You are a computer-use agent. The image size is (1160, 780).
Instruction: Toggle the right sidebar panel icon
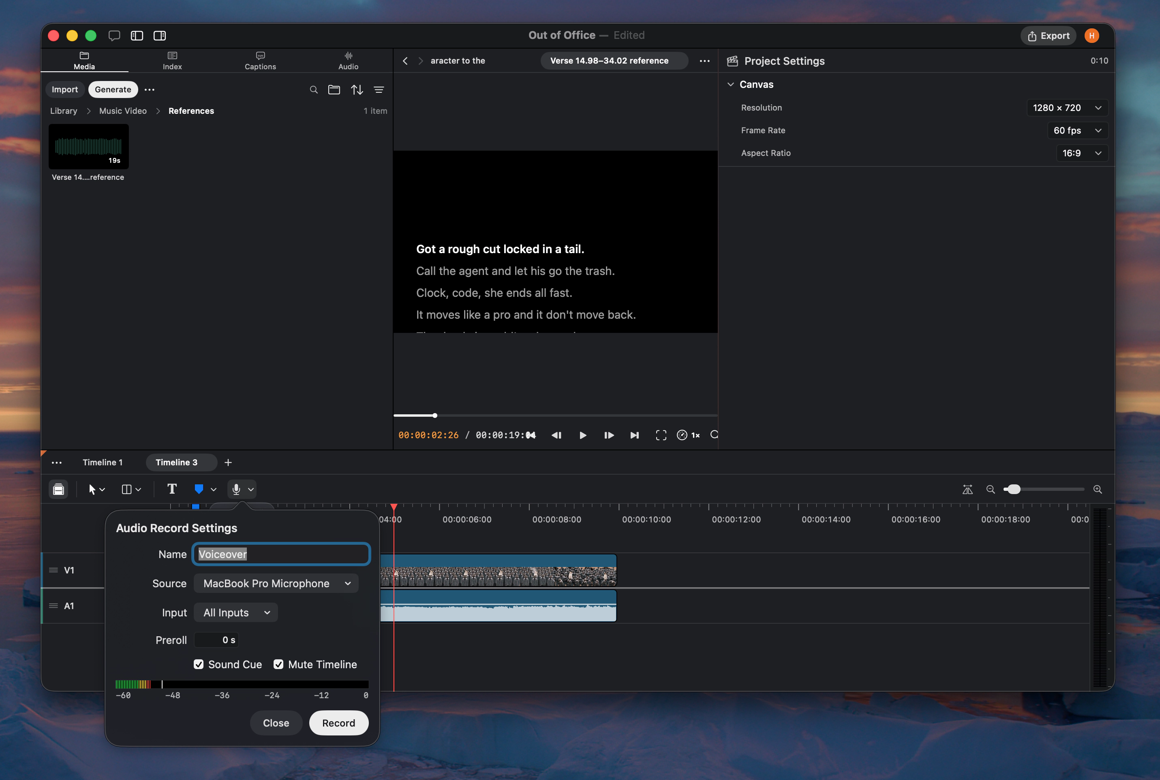[160, 35]
